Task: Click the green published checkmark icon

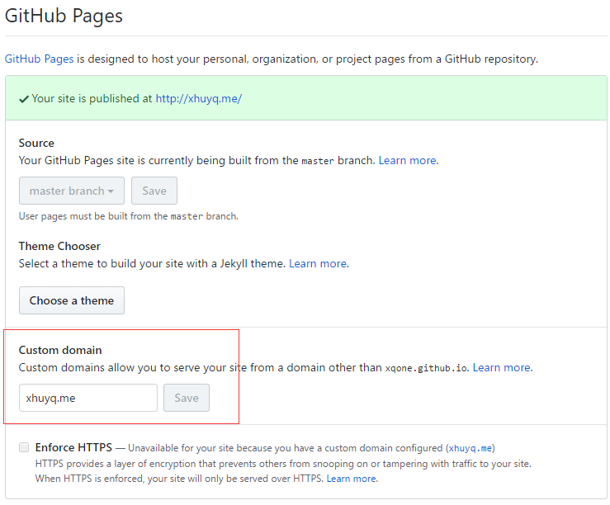Action: click(24, 100)
